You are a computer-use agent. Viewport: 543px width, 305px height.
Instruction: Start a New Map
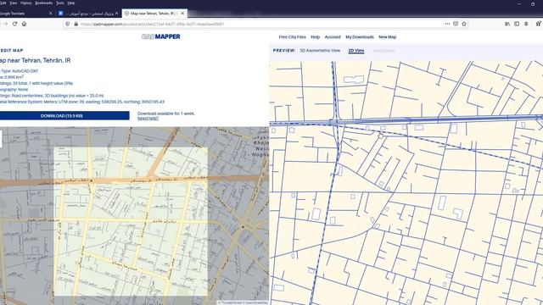(x=387, y=37)
